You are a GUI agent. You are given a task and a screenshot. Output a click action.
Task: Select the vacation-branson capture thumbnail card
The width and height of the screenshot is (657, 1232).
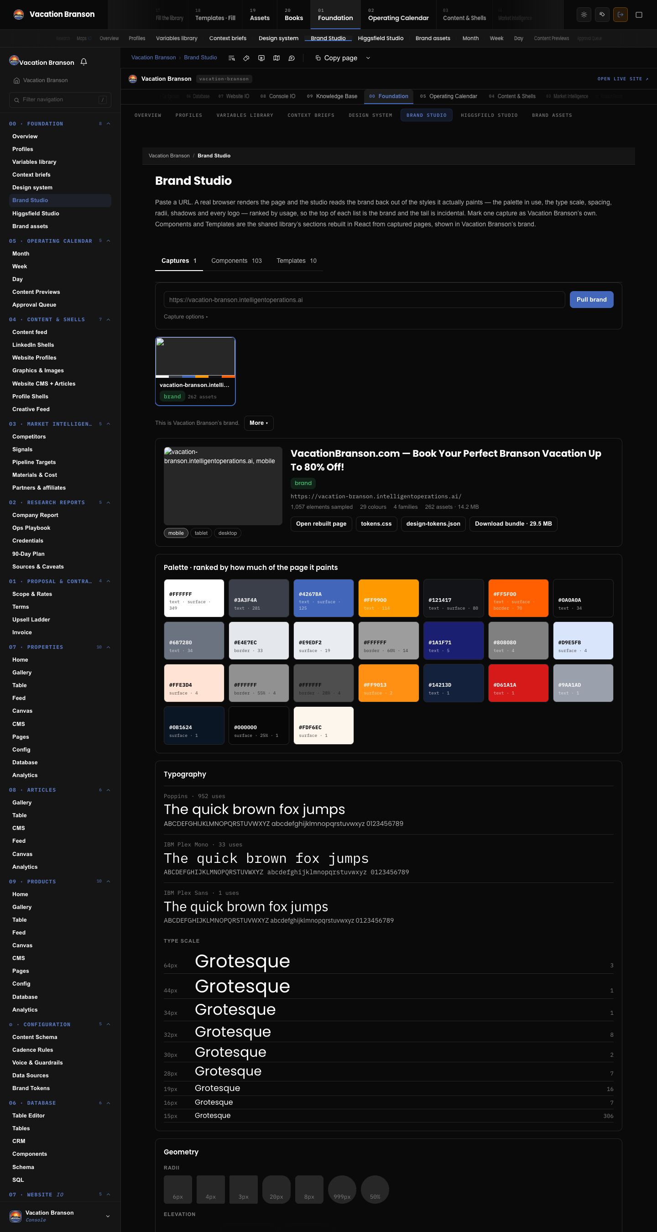click(x=195, y=371)
